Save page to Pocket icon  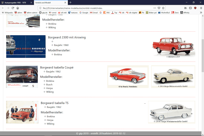(159, 8)
